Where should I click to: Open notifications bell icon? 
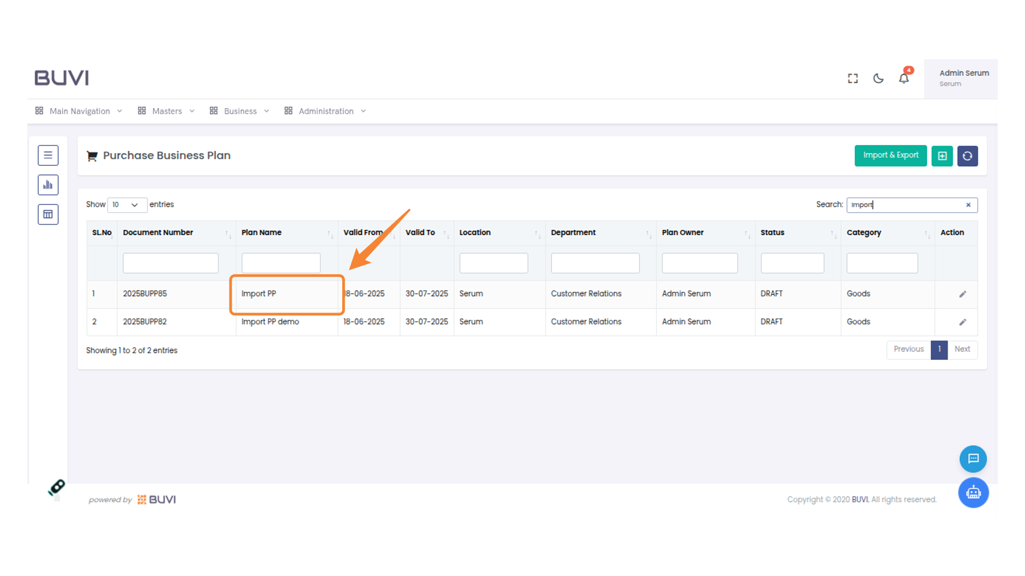click(x=903, y=78)
